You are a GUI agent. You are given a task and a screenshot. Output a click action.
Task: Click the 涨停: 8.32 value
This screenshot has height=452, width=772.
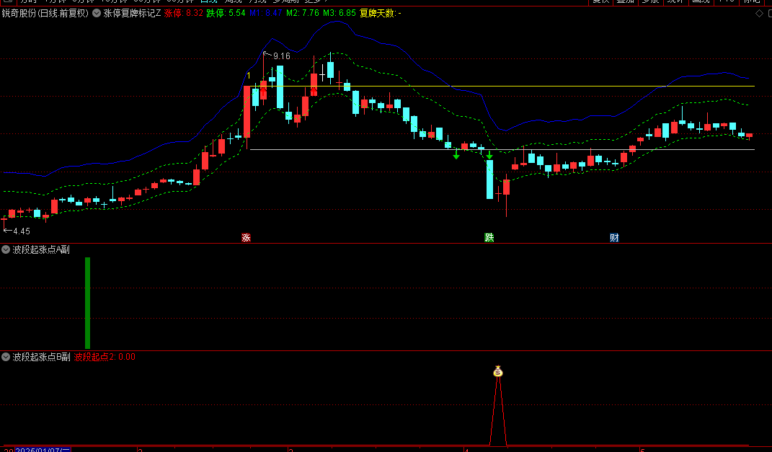[183, 13]
